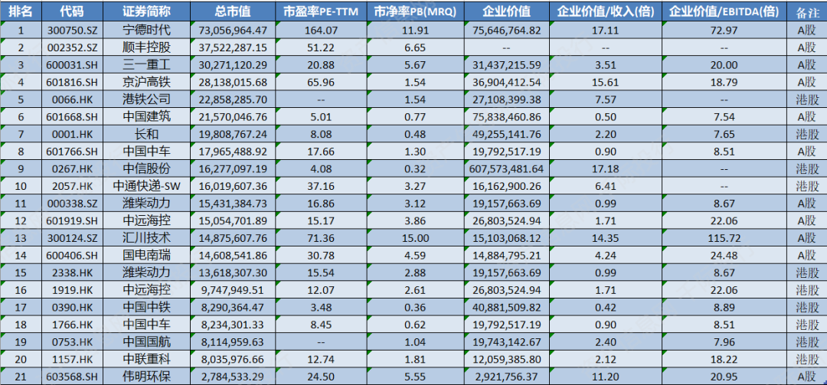Click the 国电南瑞 name cell
Image resolution: width=827 pixels, height=385 pixels.
[146, 255]
